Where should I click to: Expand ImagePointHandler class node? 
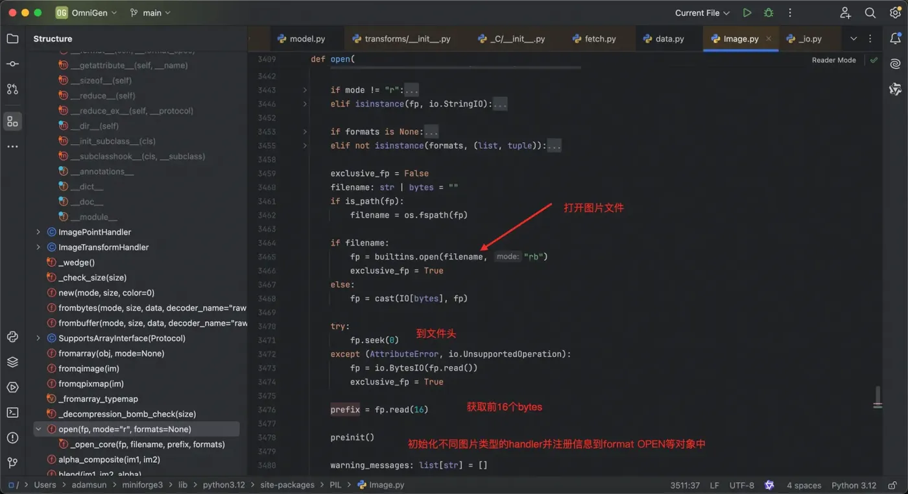tap(38, 232)
